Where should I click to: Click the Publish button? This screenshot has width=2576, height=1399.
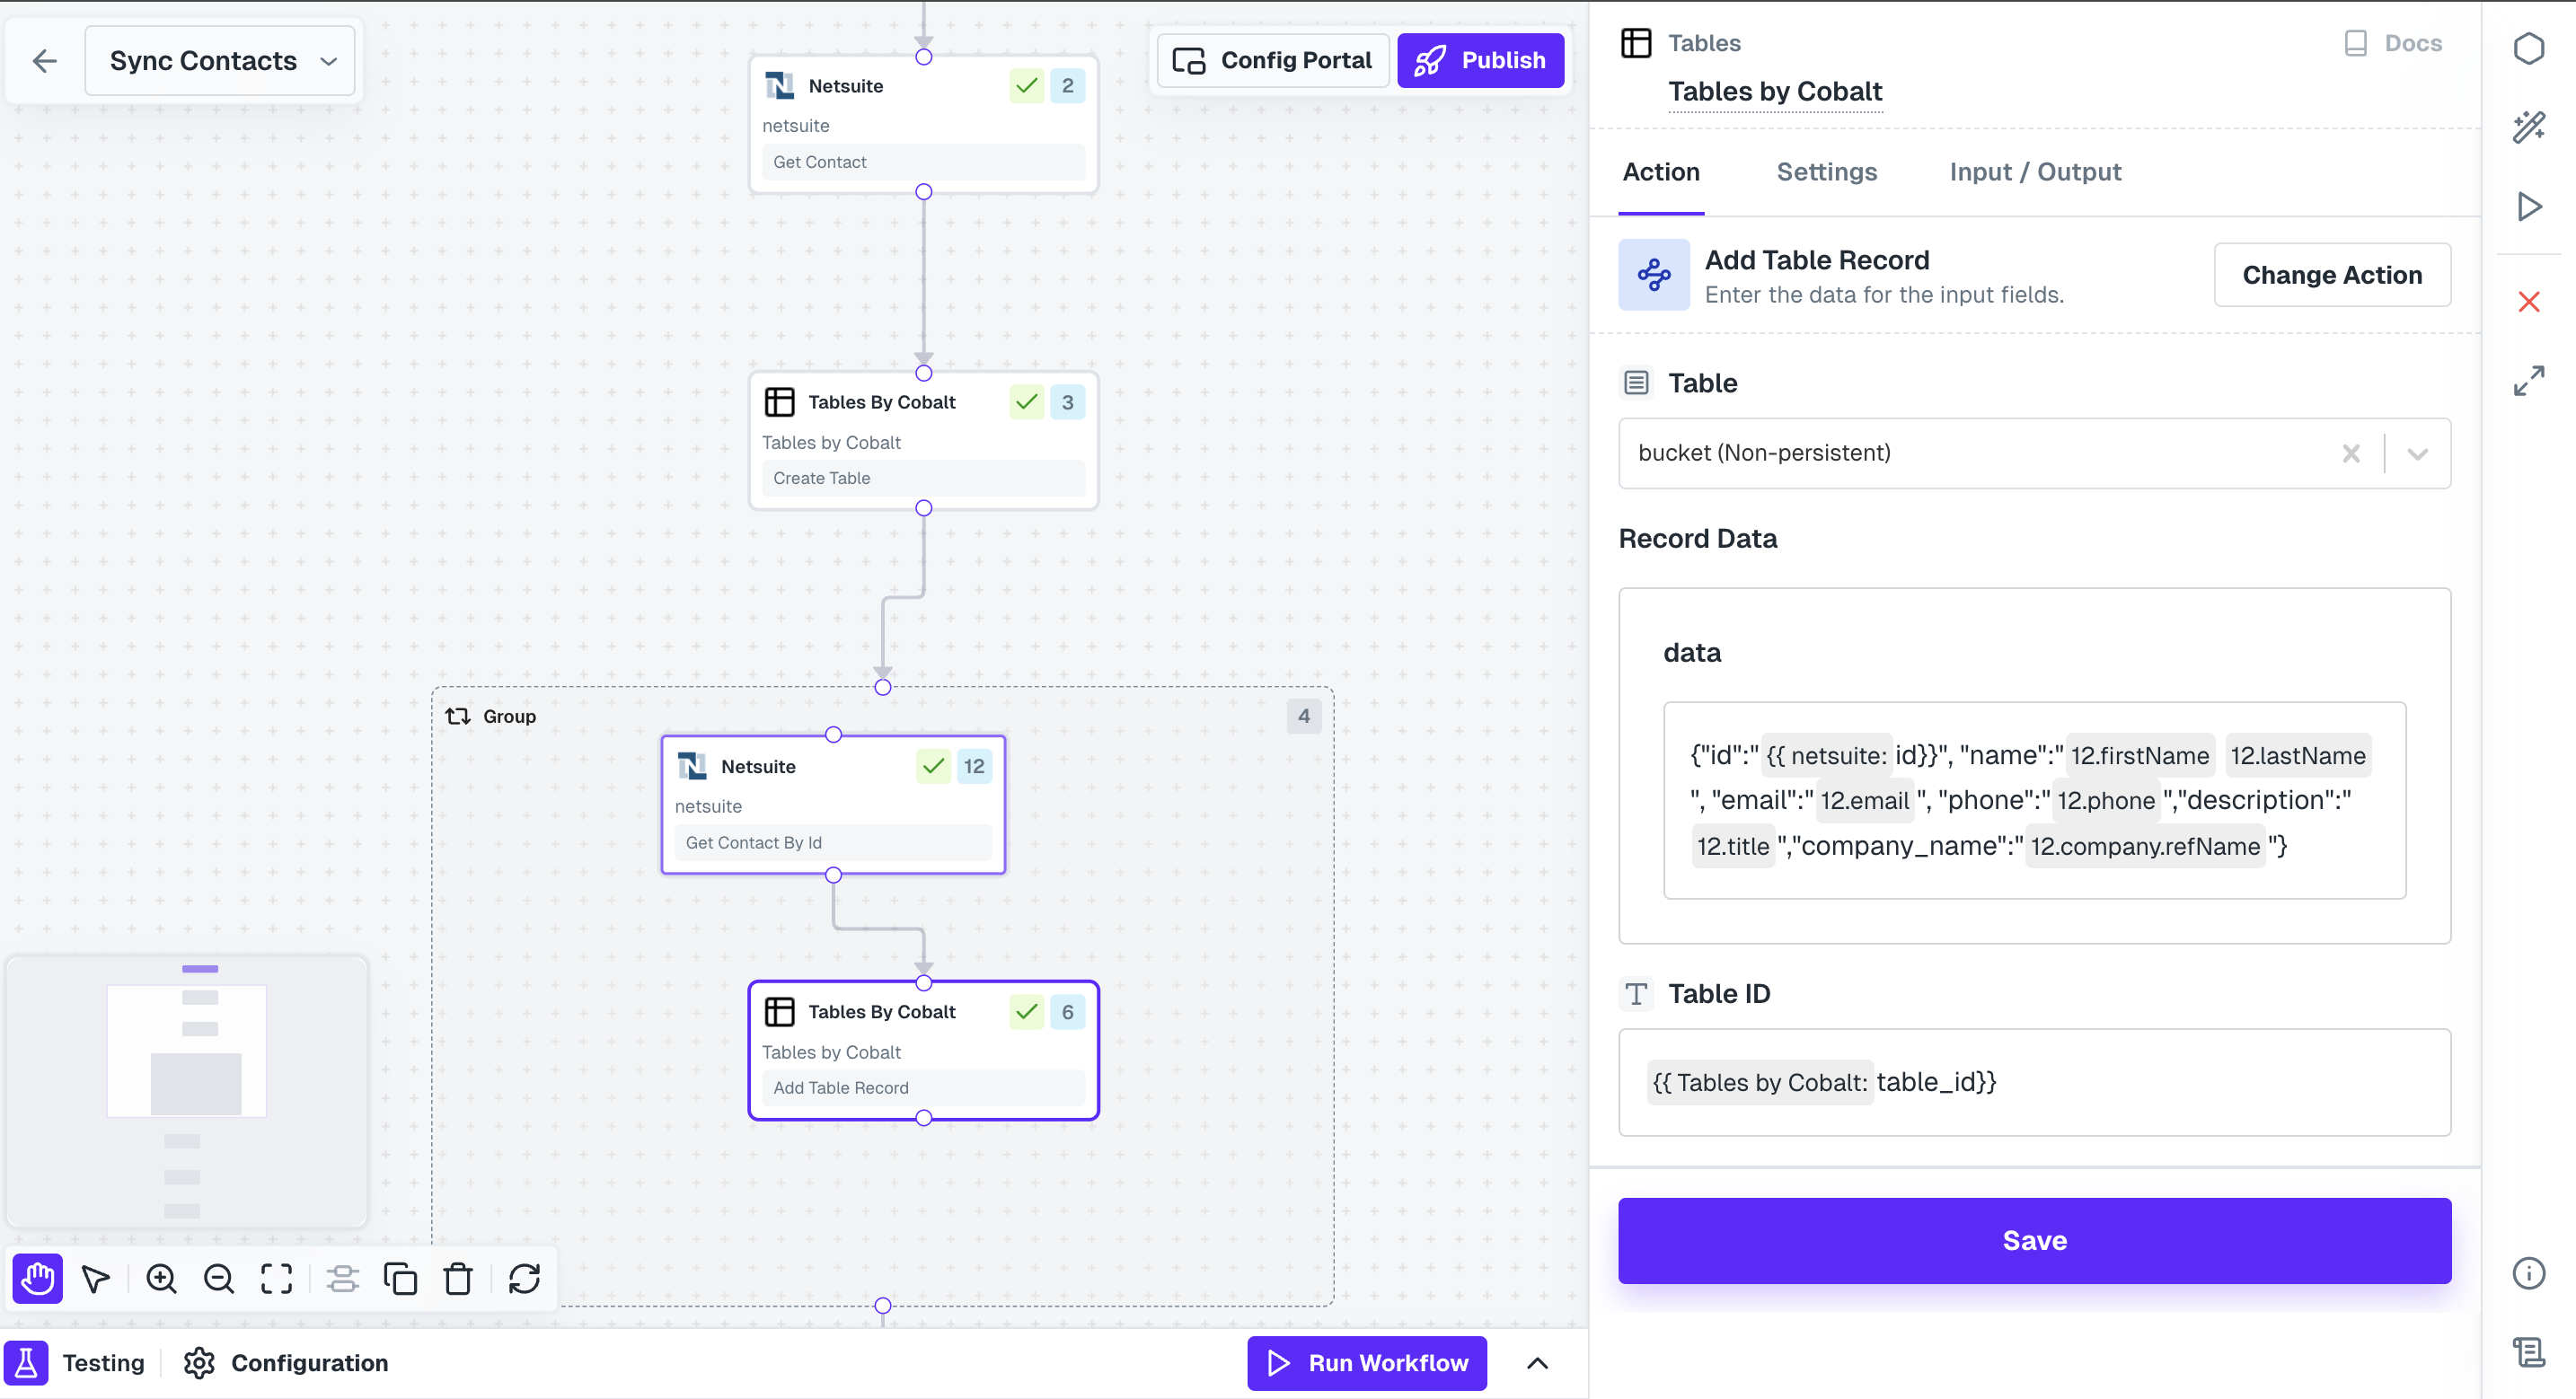click(x=1481, y=60)
